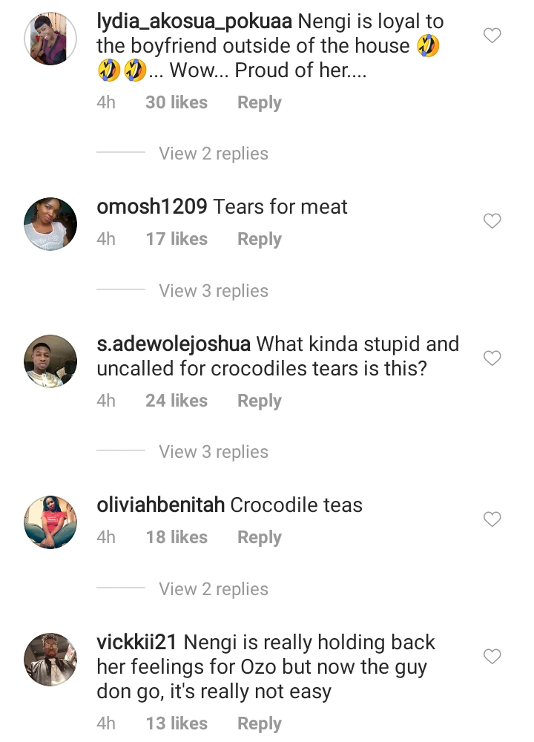The height and width of the screenshot is (742, 534).
Task: Like lydia_akosua_pokuaa's comment with heart icon
Action: [492, 36]
